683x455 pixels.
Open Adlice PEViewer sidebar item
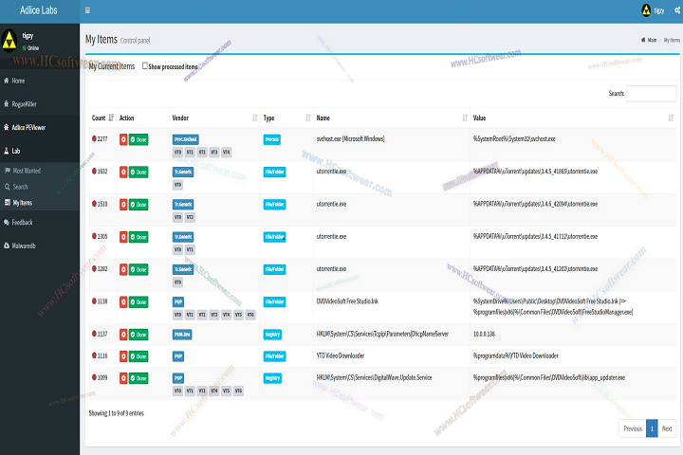(x=33, y=126)
